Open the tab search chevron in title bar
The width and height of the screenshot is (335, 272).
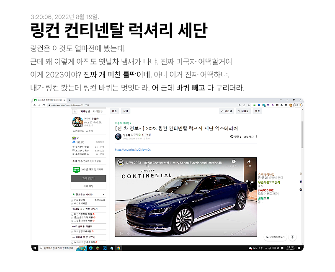click(x=281, y=100)
